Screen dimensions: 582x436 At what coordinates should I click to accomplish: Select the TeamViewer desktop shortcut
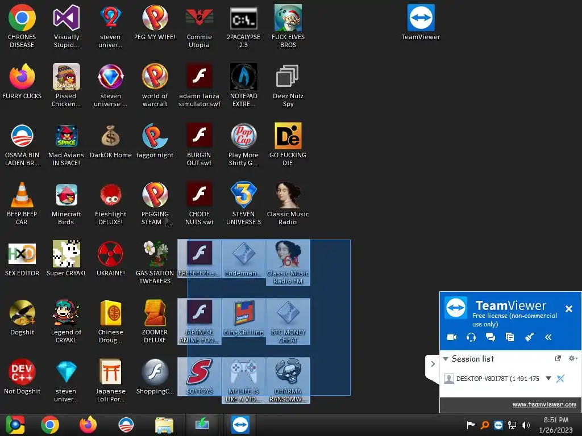coord(421,23)
